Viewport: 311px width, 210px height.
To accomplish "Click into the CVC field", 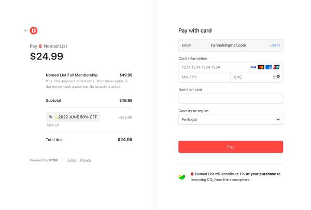I will coord(250,77).
